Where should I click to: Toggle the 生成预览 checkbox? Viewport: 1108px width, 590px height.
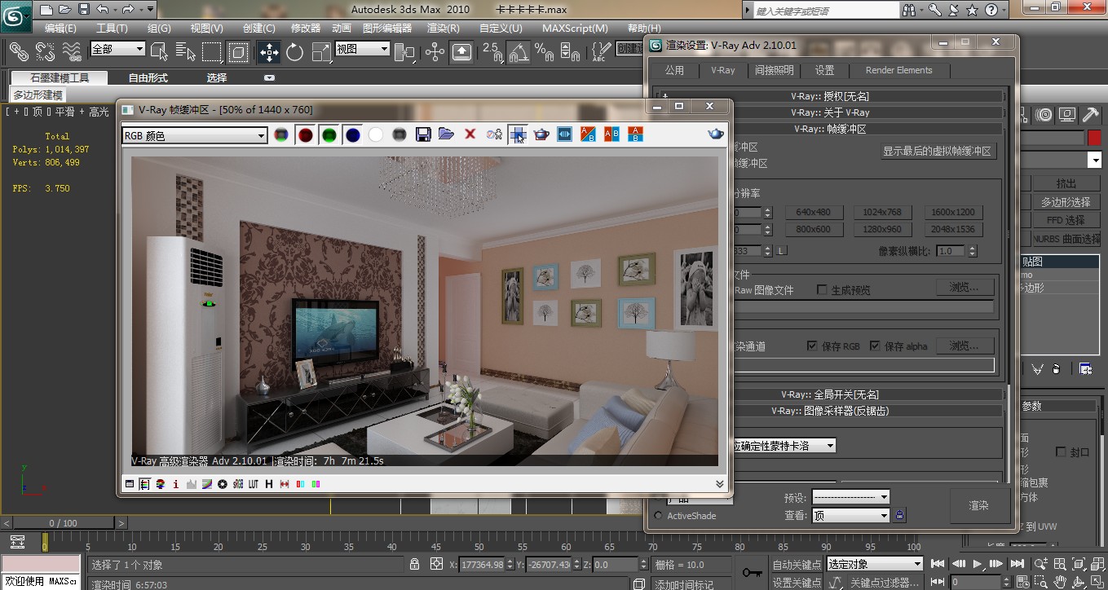coord(822,290)
